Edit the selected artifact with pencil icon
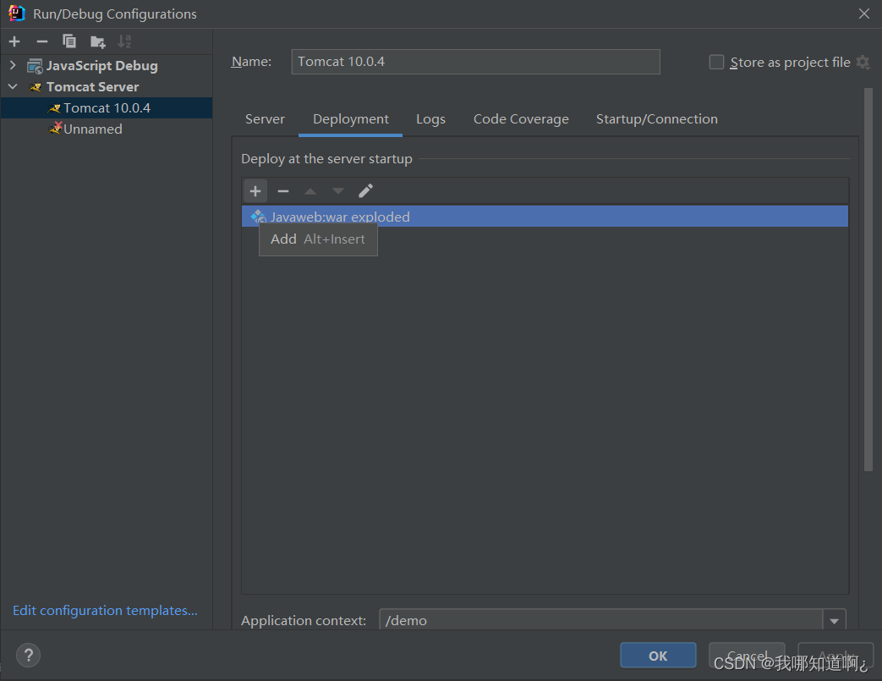882x681 pixels. tap(365, 191)
